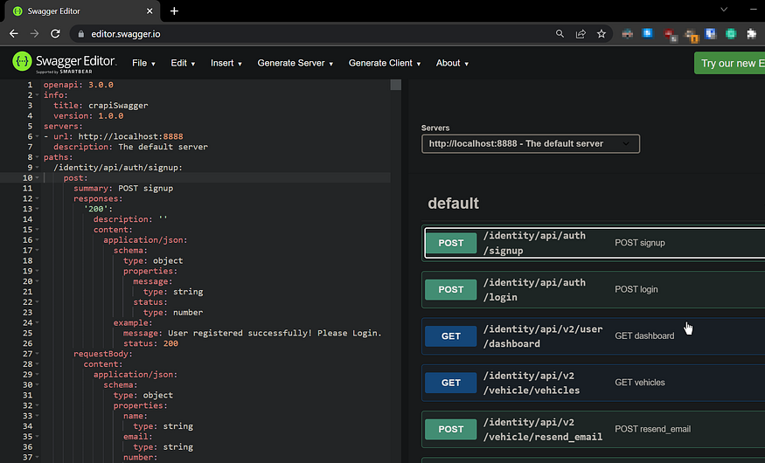Fold the post block at line 10

(x=37, y=178)
